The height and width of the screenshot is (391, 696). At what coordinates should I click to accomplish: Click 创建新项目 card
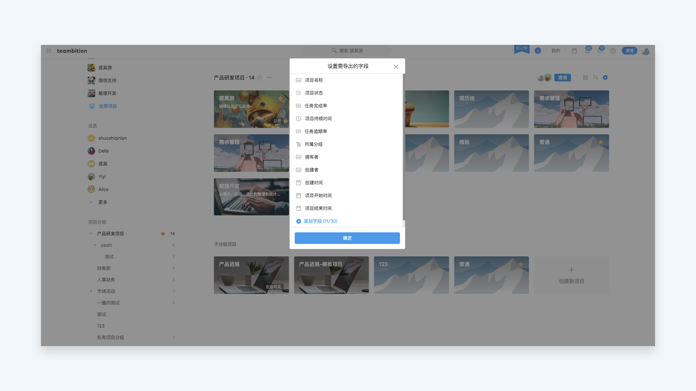click(x=571, y=275)
